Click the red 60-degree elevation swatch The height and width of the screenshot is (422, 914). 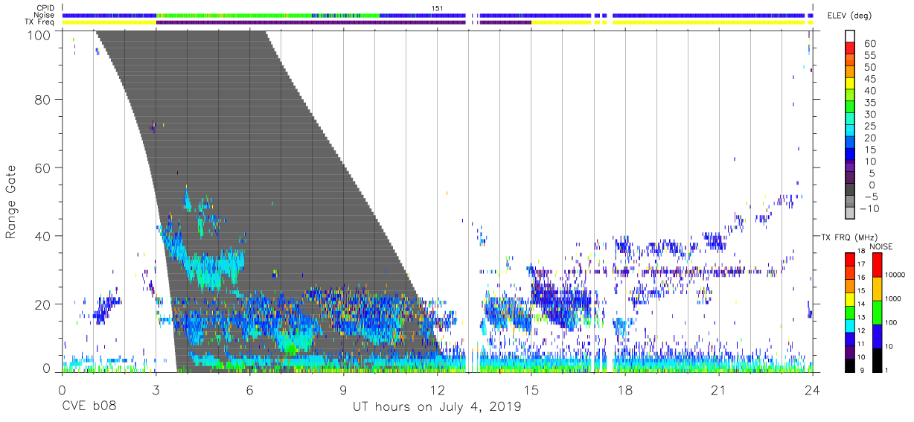click(x=849, y=47)
